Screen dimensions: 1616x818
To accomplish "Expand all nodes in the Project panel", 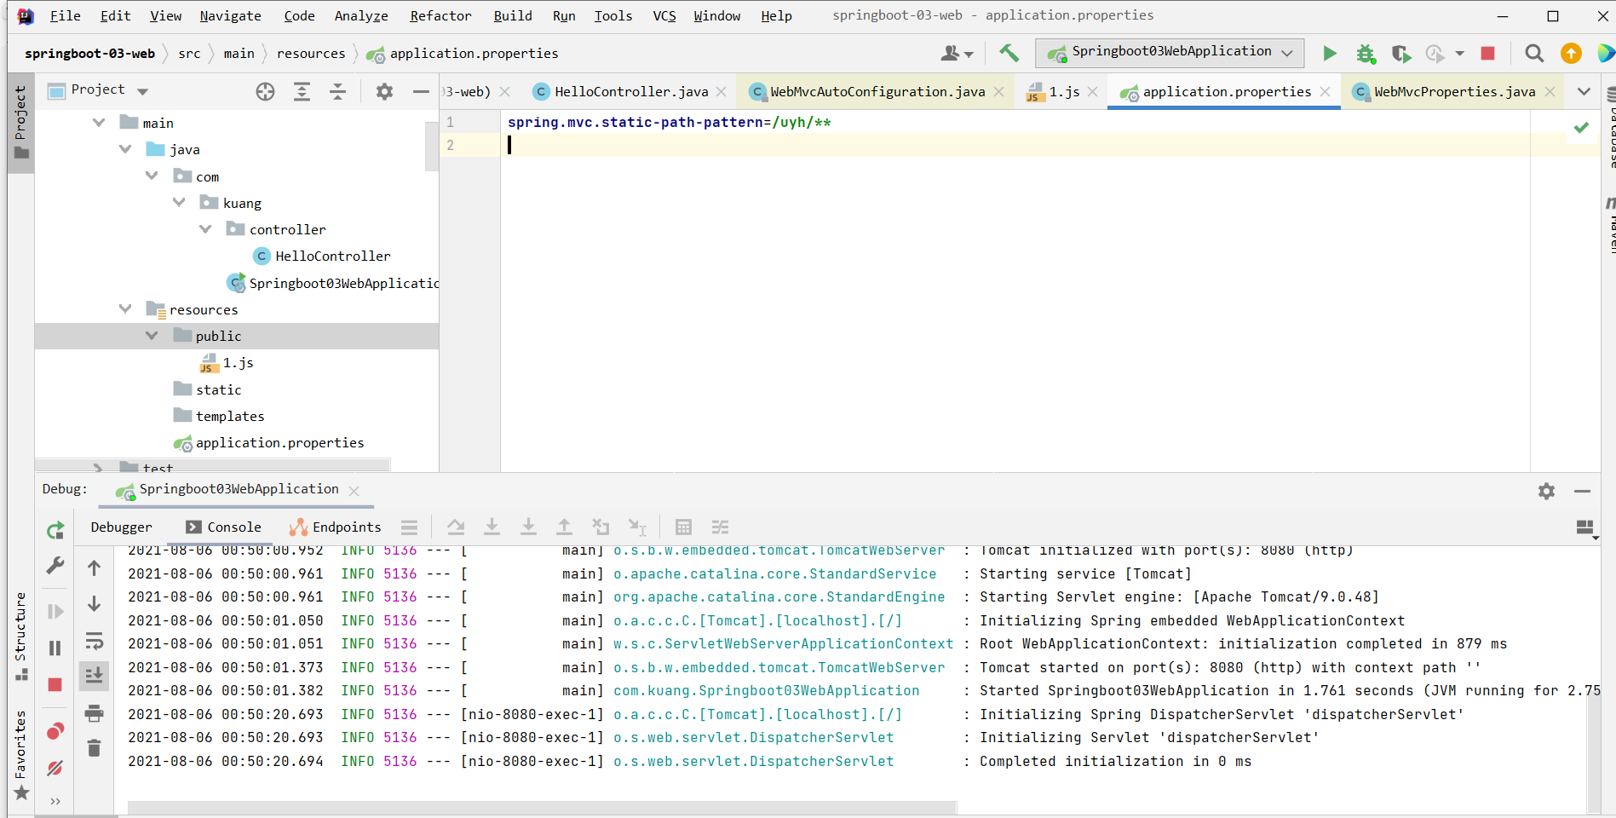I will (x=302, y=92).
